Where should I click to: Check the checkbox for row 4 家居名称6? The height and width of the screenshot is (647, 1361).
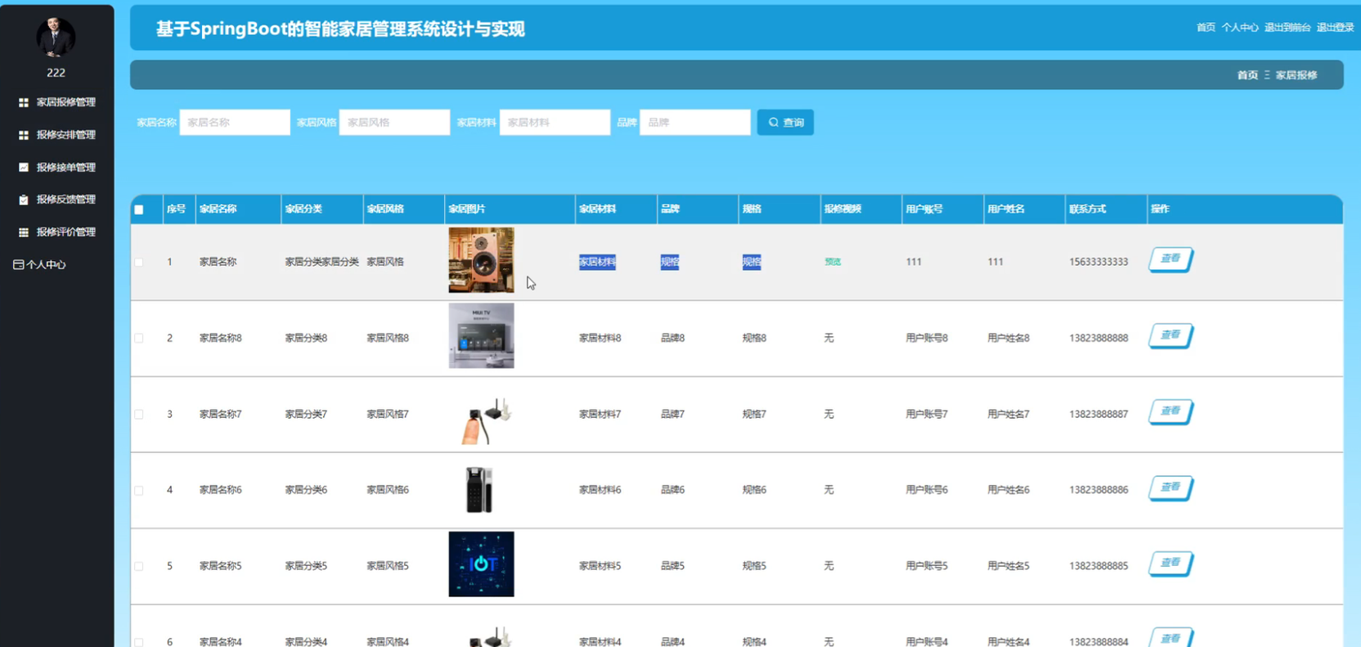139,491
